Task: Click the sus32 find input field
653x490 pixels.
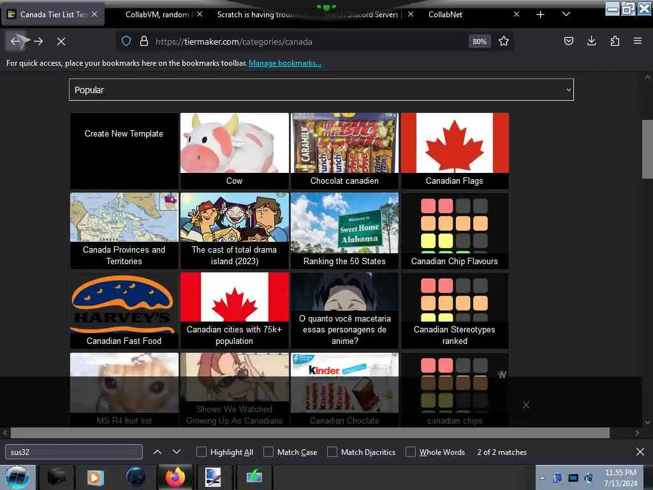Action: [x=74, y=452]
